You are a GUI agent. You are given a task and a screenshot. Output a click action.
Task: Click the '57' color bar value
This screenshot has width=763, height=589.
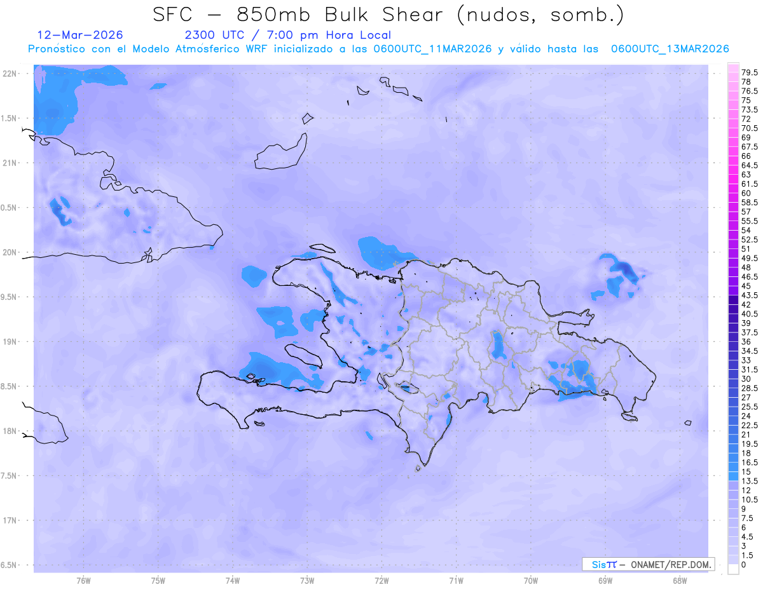(746, 212)
